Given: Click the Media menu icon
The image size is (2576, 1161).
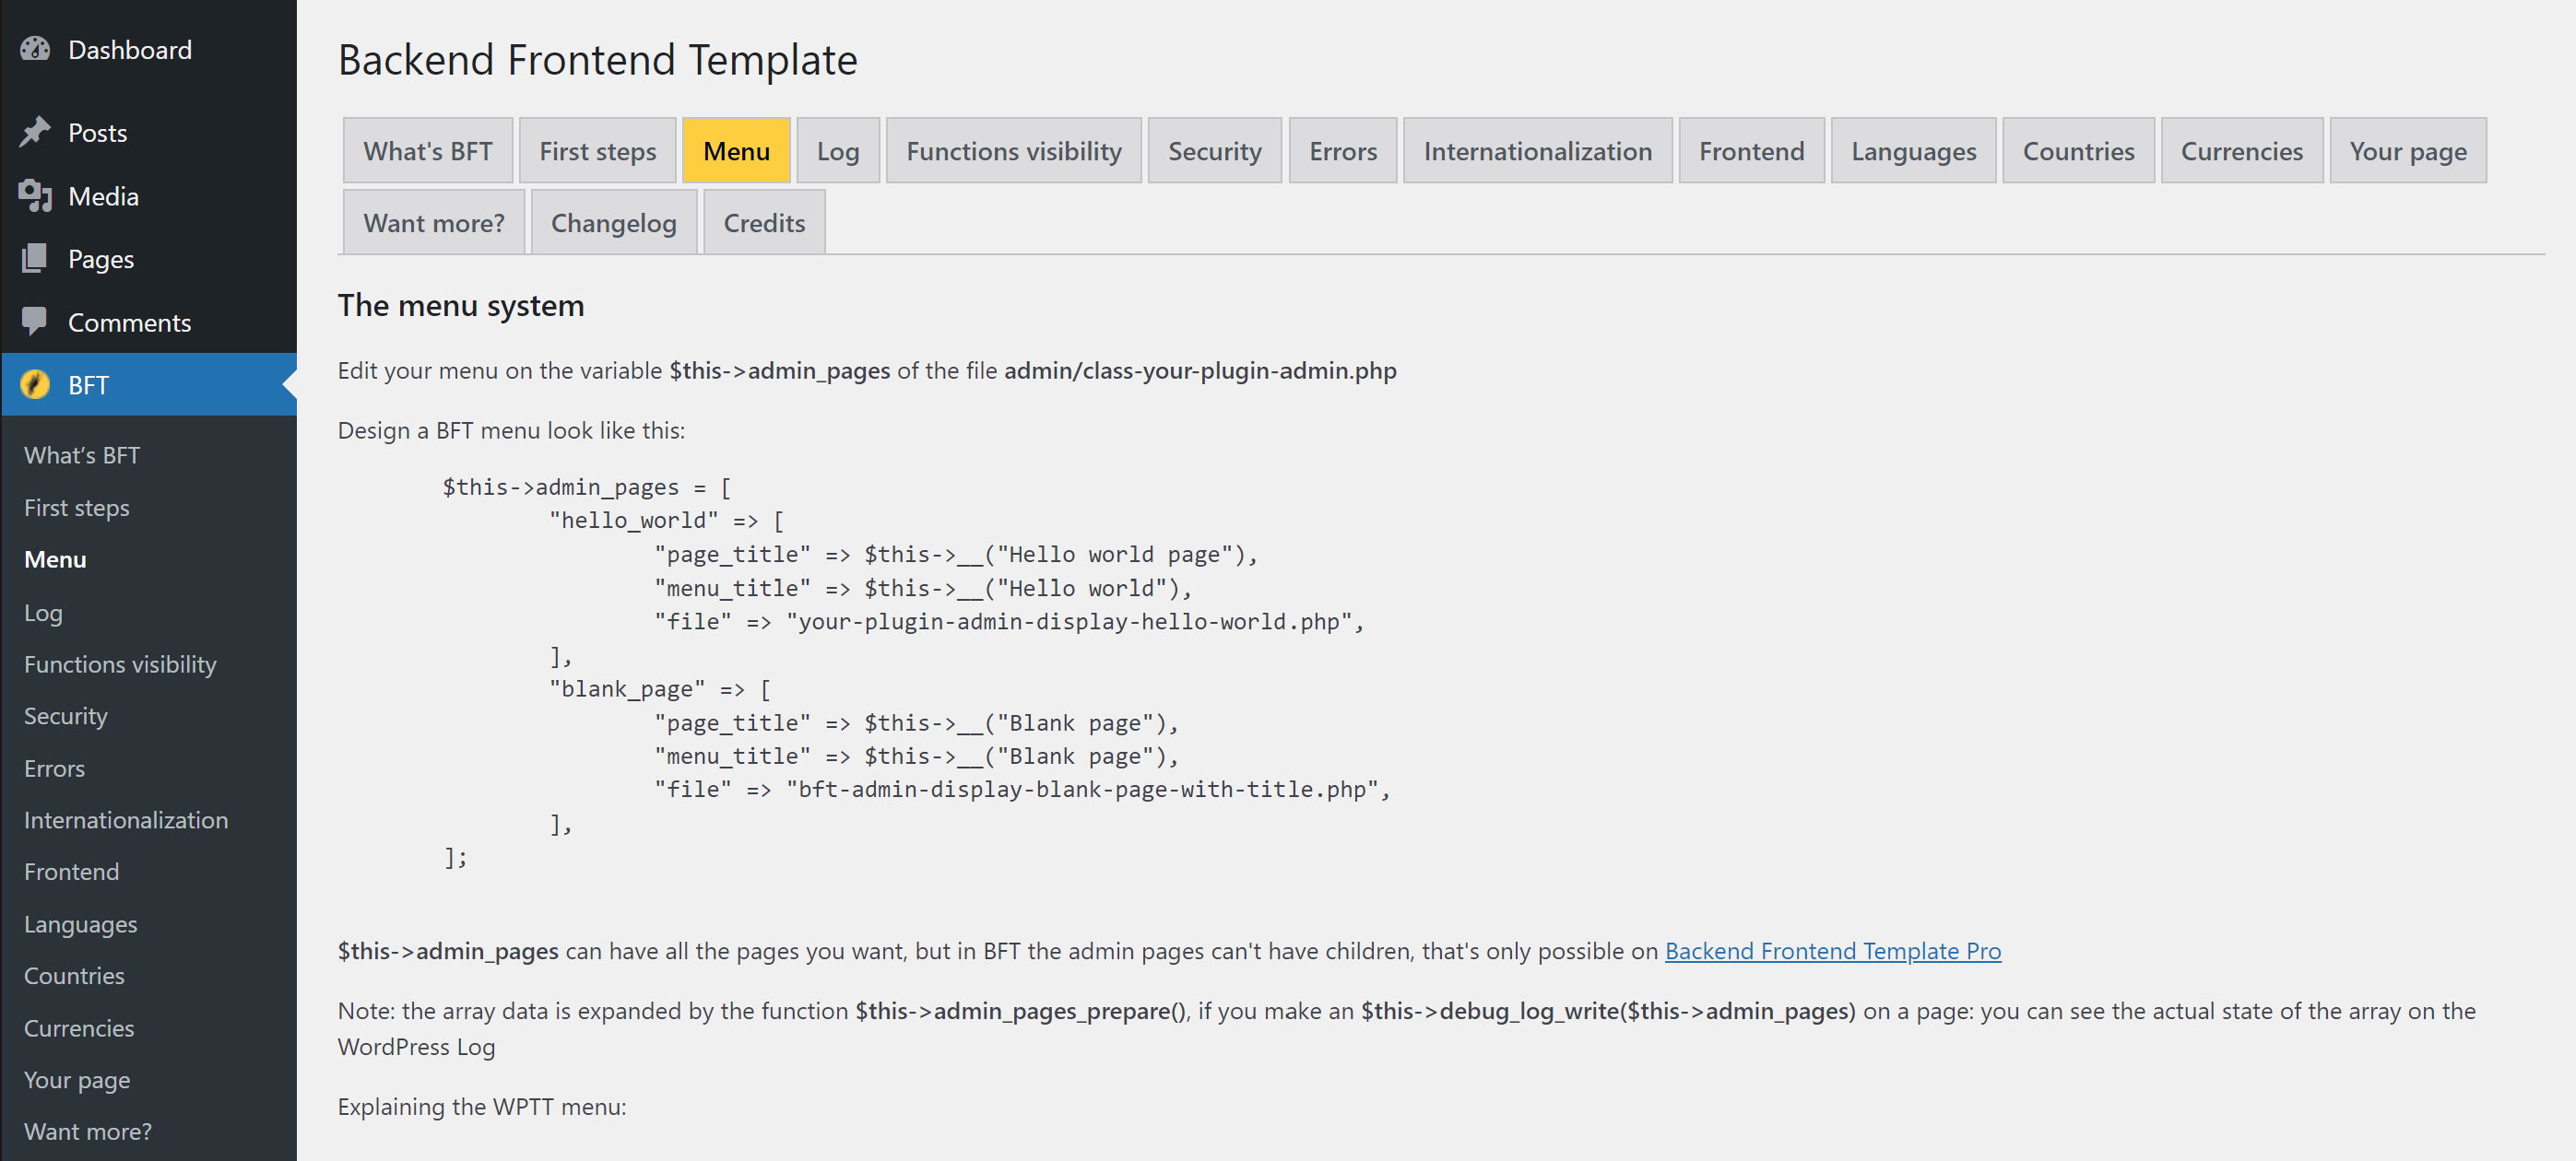Looking at the screenshot, I should point(33,195).
